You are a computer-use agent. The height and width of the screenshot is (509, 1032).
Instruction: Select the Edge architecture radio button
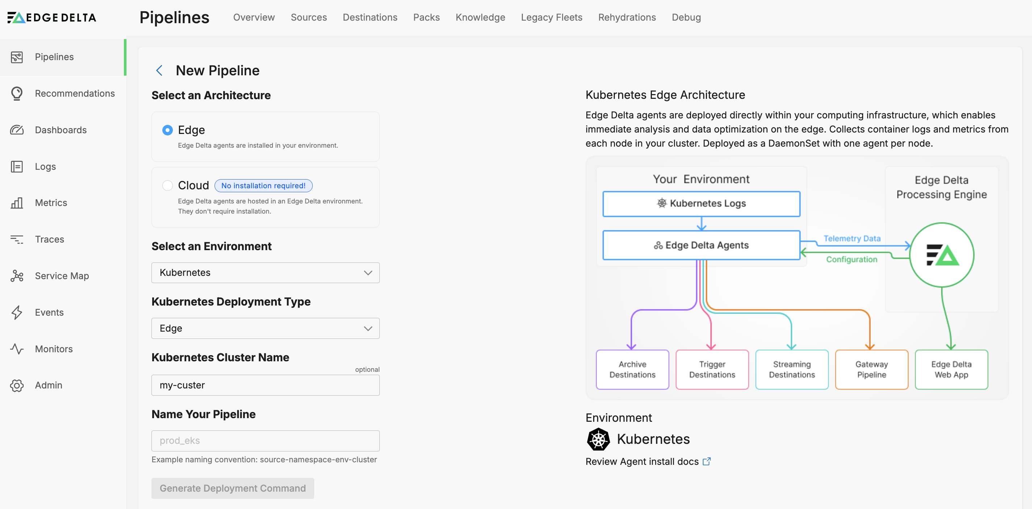point(167,130)
